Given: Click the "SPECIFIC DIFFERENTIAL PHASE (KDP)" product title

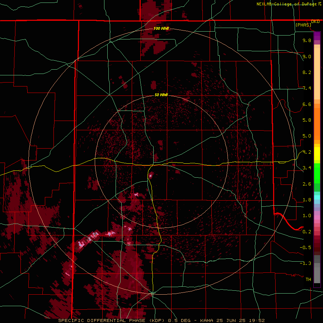Looking at the screenshot, I should [112, 320].
